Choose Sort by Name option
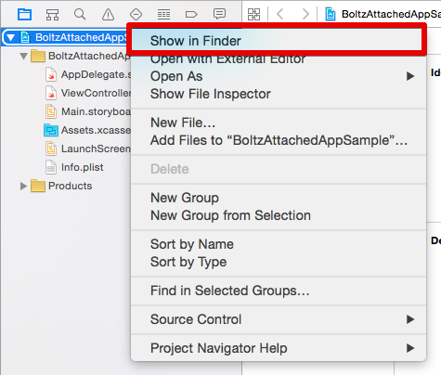 [192, 244]
